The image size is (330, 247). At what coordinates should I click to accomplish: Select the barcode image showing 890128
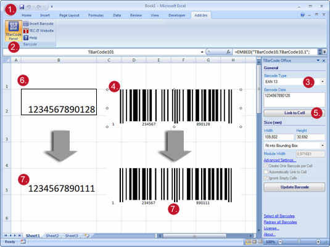tap(174, 108)
